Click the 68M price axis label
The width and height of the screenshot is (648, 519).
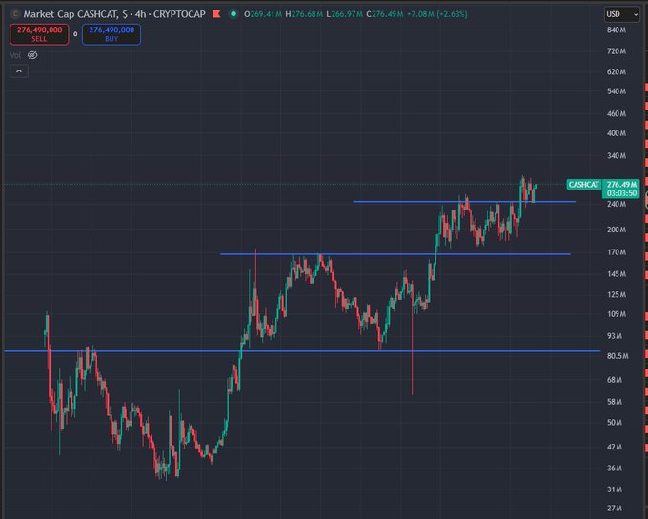(x=615, y=379)
